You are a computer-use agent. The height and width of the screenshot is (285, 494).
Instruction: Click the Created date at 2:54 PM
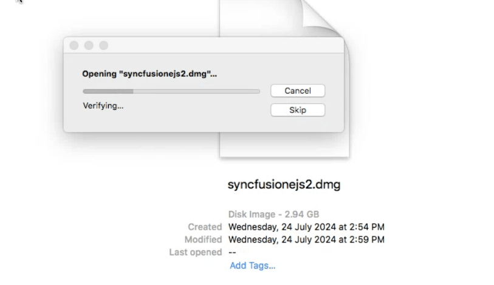tap(306, 227)
